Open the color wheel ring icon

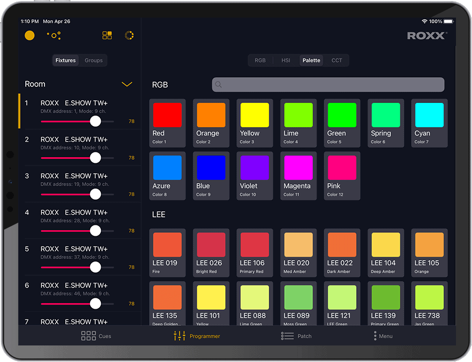(x=129, y=36)
